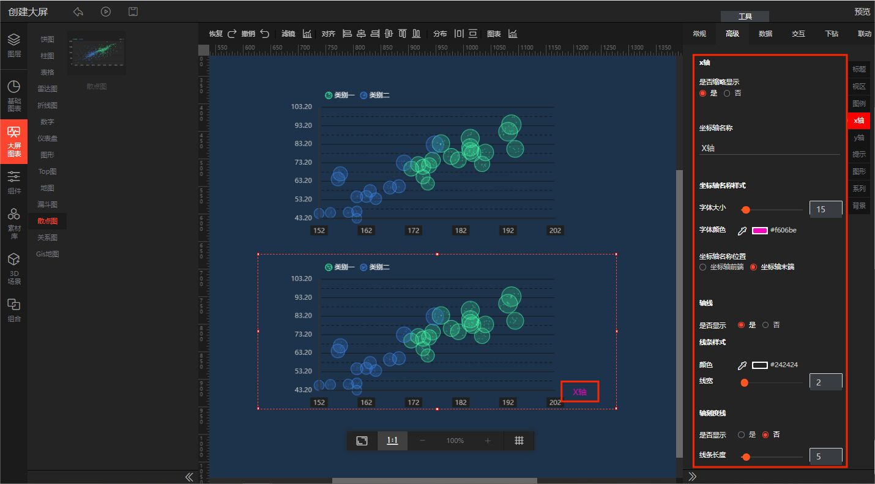The width and height of the screenshot is (875, 484).
Task: Click the pink 字体颜色 color swatch
Action: pyautogui.click(x=759, y=231)
